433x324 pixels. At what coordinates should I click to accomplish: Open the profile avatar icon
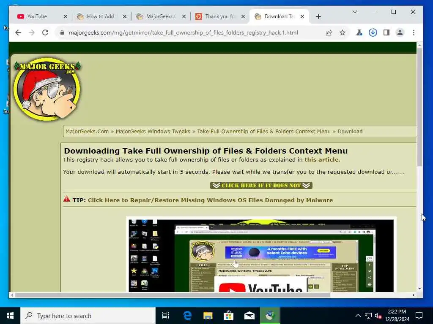(x=400, y=33)
